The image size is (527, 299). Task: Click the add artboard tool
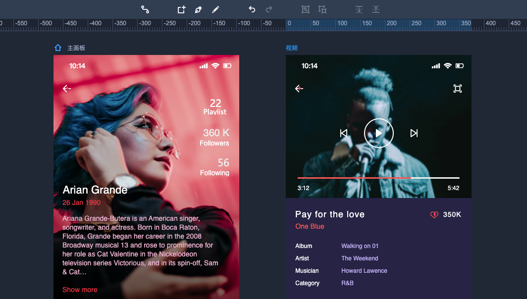(181, 9)
